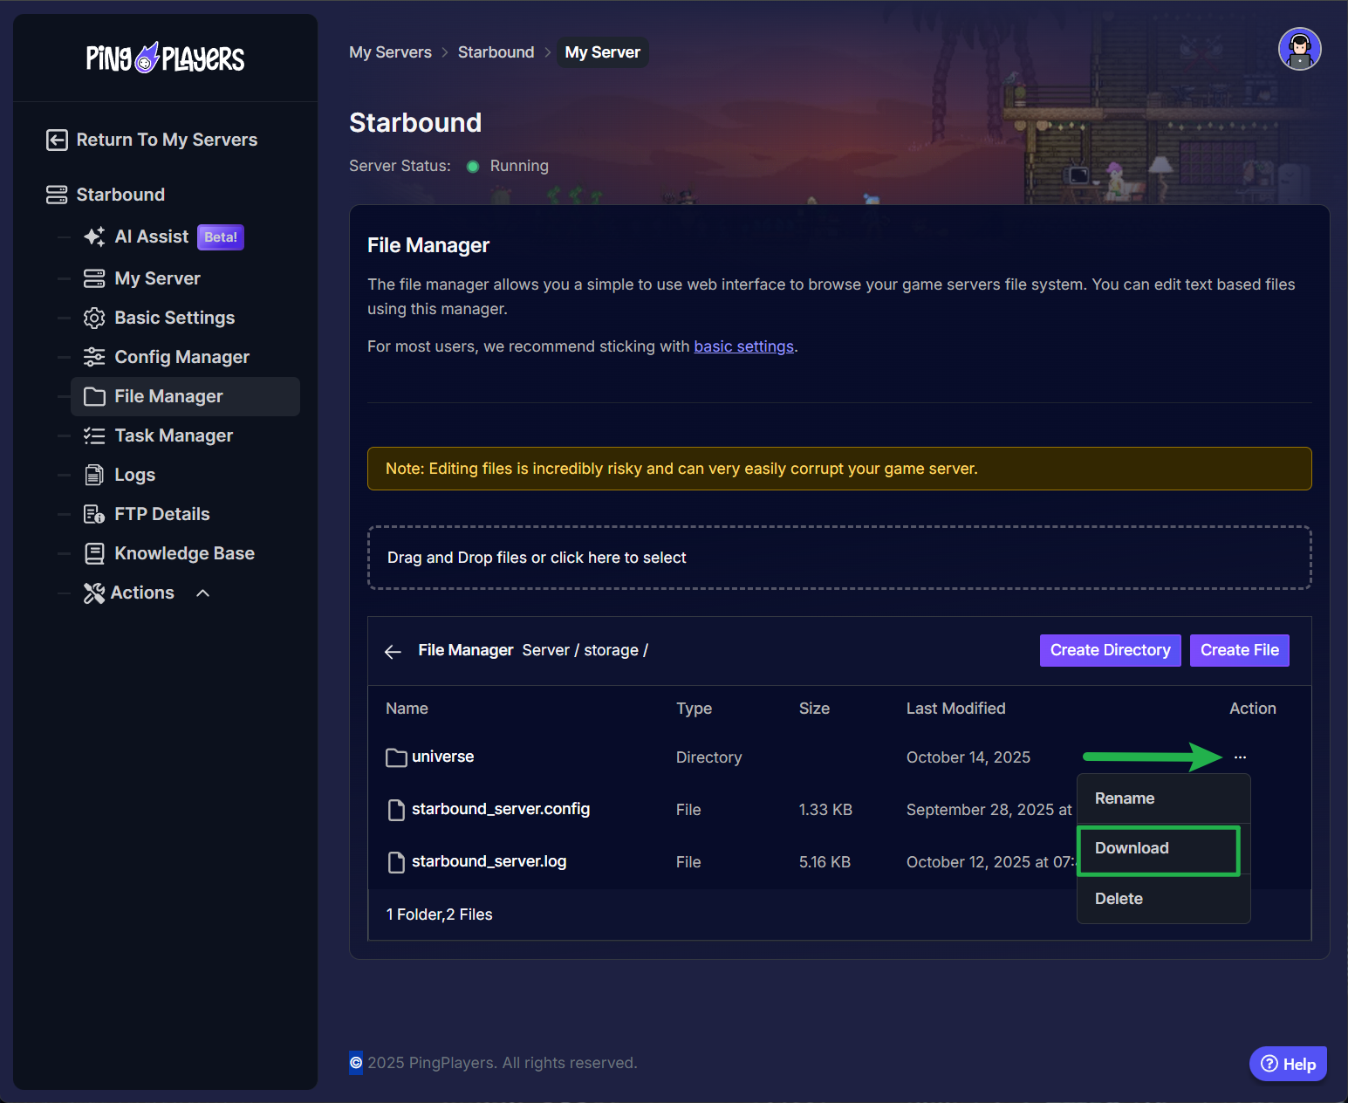Image resolution: width=1348 pixels, height=1103 pixels.
Task: Click the FTP Details icon
Action: 94,515
